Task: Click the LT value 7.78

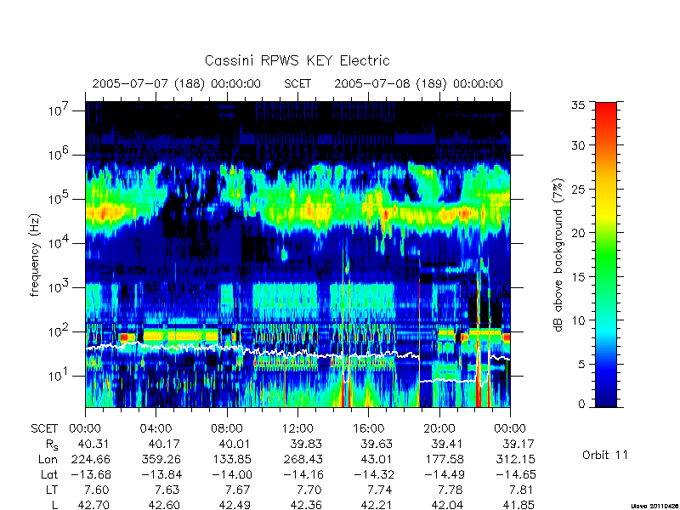Action: (450, 490)
